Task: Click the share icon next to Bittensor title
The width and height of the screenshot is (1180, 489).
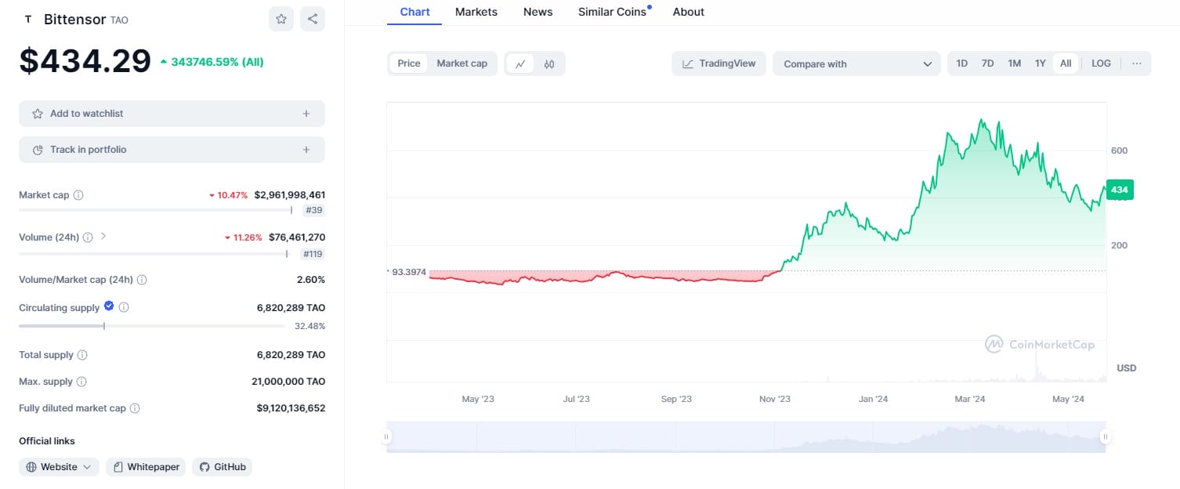Action: tap(313, 19)
